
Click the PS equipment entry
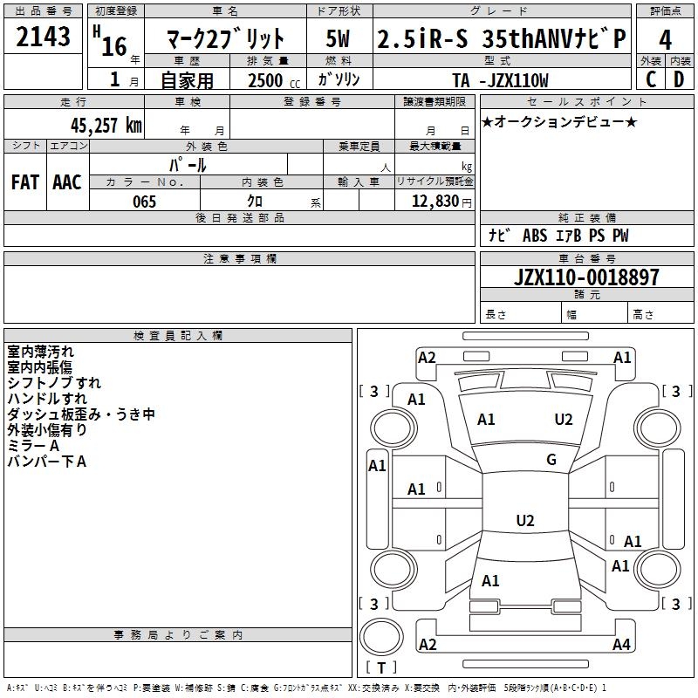(x=597, y=235)
